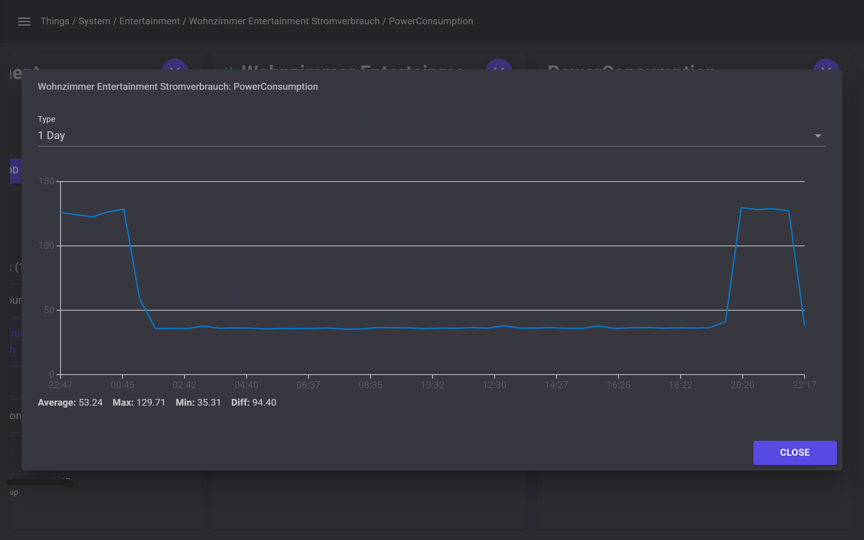
Task: Click the 150 y-axis label
Action: (47, 182)
